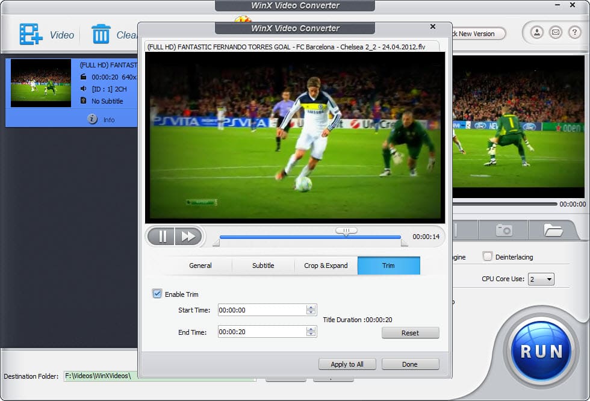Click the '[ID : 1] 2CH' audio text
The image size is (590, 401).
pyautogui.click(x=109, y=89)
